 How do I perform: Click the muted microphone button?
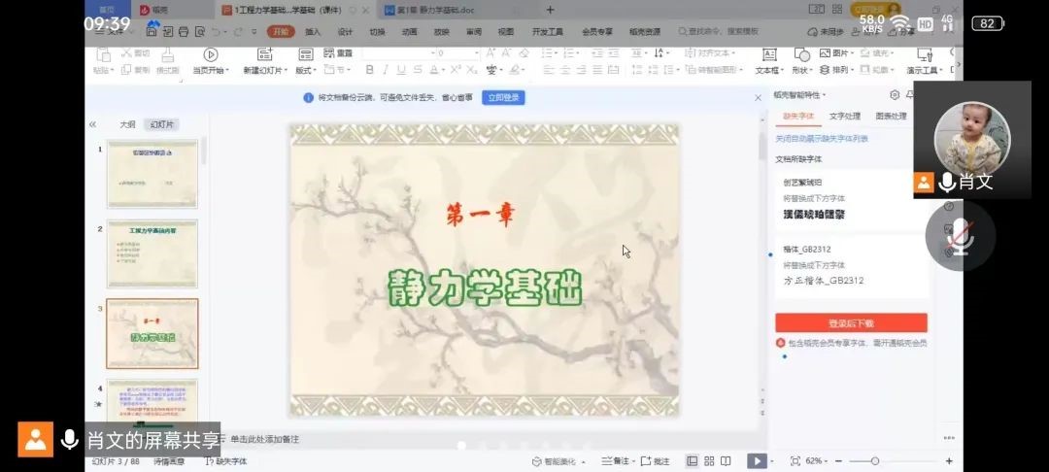pyautogui.click(x=959, y=234)
